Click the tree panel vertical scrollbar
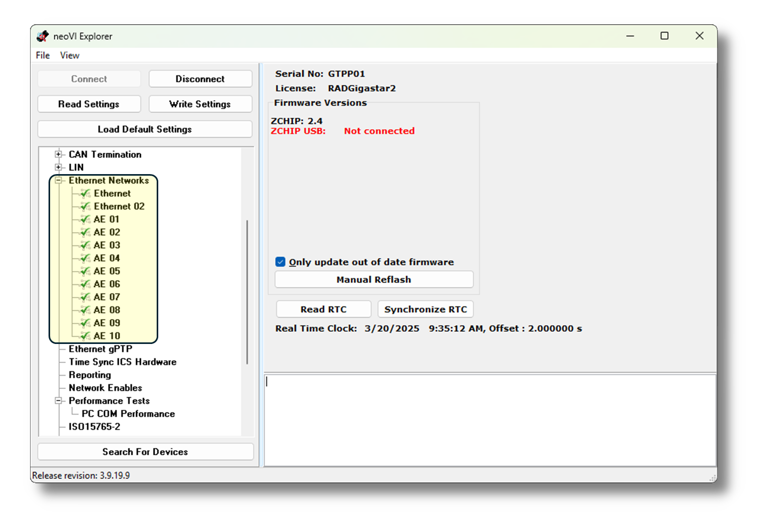 [x=247, y=291]
